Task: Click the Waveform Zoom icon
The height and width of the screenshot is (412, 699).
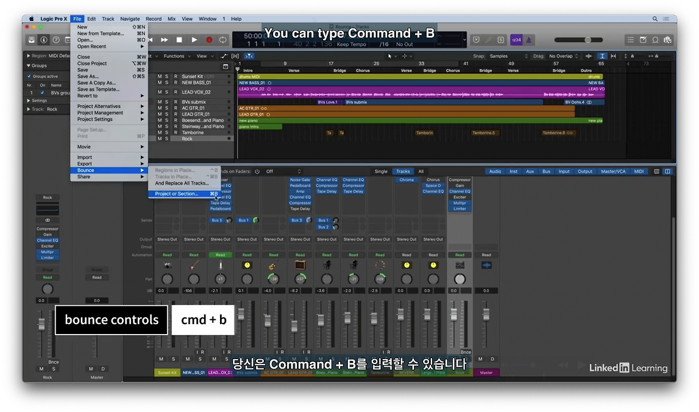Action: click(x=589, y=56)
